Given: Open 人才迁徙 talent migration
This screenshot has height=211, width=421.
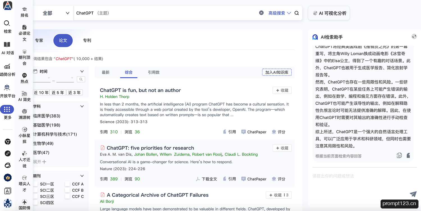Looking at the screenshot, I should pyautogui.click(x=24, y=160).
